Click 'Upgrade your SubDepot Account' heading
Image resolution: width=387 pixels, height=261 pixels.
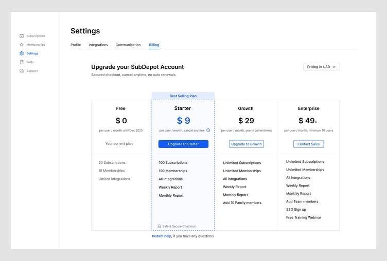[137, 67]
